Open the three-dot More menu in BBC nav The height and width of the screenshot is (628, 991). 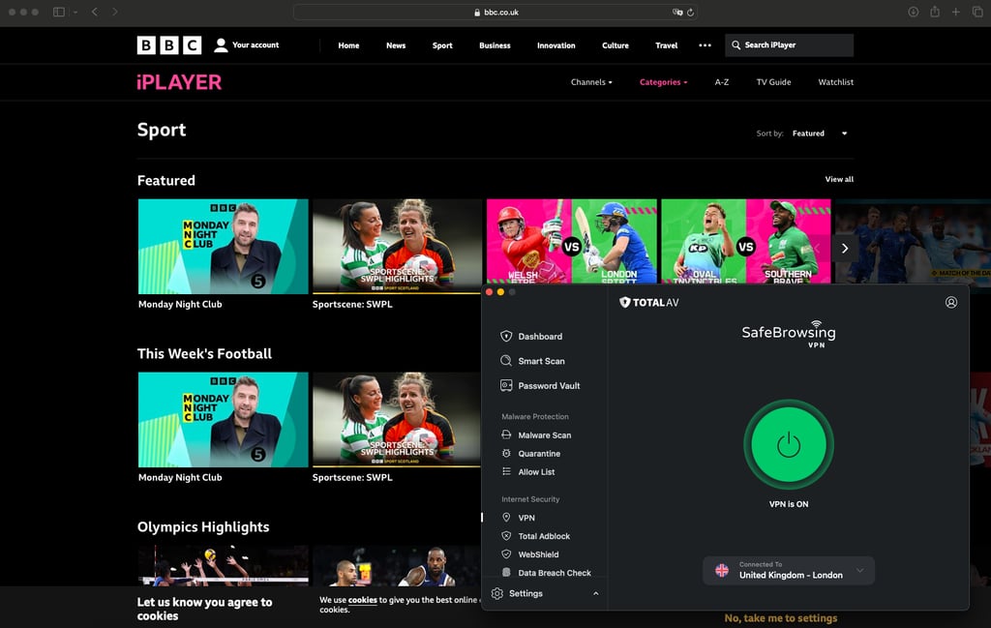click(x=705, y=45)
